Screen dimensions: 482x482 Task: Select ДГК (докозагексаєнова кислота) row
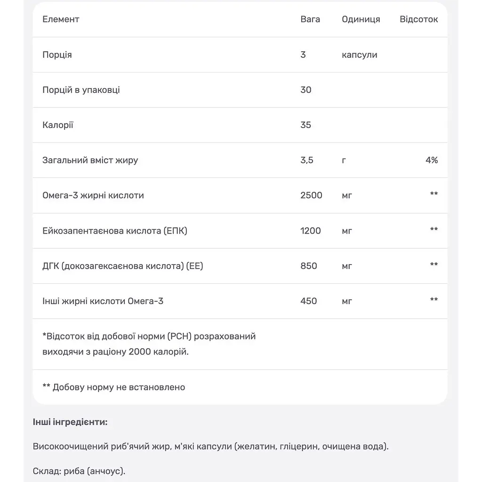pos(240,266)
